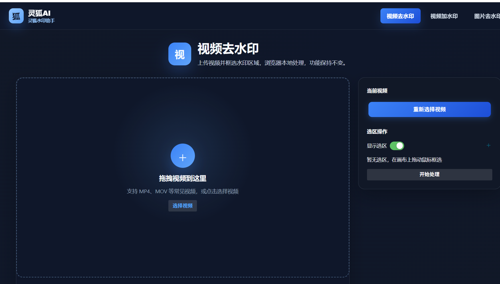
Task: Toggle the 显示选区 switch off
Action: click(397, 146)
